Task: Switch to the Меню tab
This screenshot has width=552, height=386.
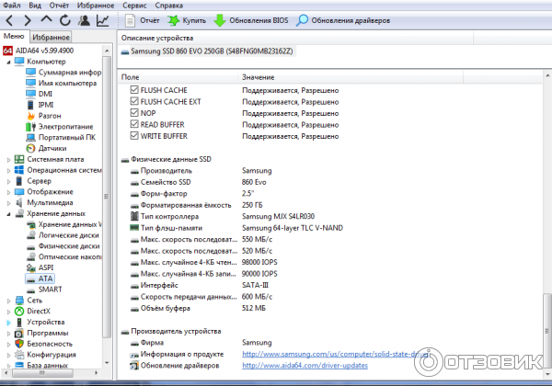Action: [x=14, y=36]
